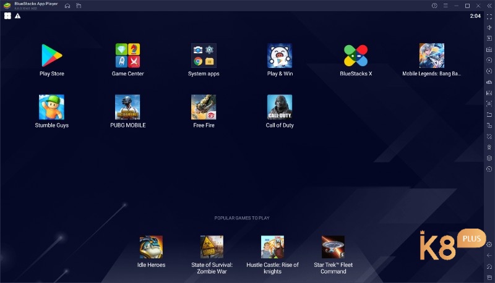This screenshot has width=495, height=283.
Task: Open Game Center
Action: (x=127, y=56)
